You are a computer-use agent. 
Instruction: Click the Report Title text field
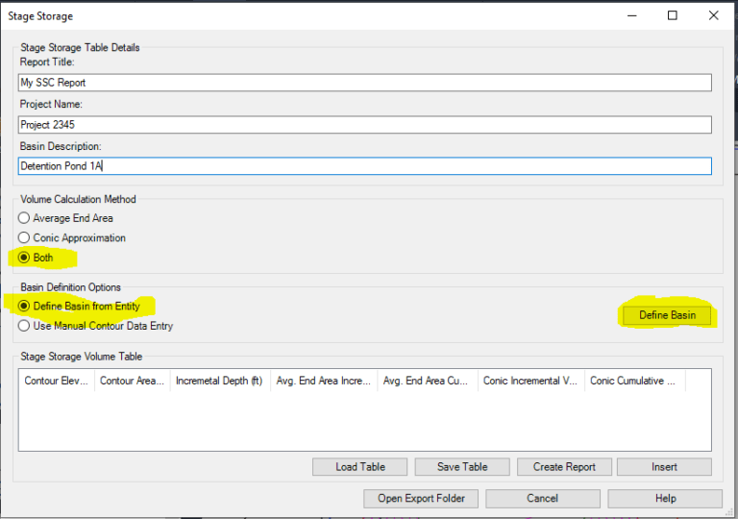coord(364,83)
